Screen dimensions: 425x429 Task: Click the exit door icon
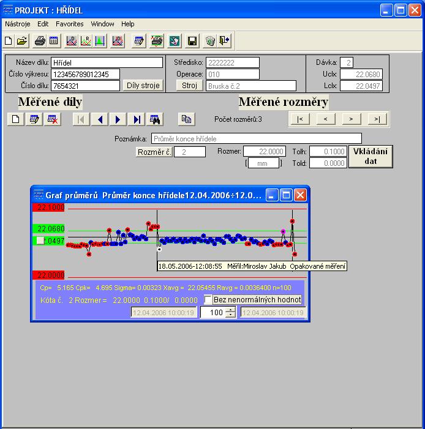click(x=225, y=41)
